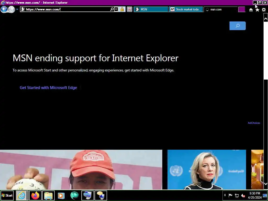Viewport: 268px width, 201px height.
Task: Open the computer monitor taskbar icon
Action: (x=87, y=195)
